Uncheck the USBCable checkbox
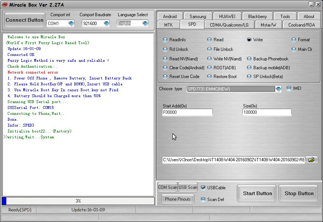This screenshot has width=323, height=222. click(x=203, y=188)
